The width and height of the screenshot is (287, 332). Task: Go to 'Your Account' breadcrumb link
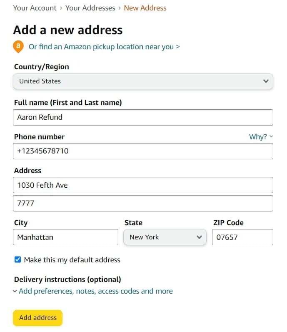tap(35, 8)
